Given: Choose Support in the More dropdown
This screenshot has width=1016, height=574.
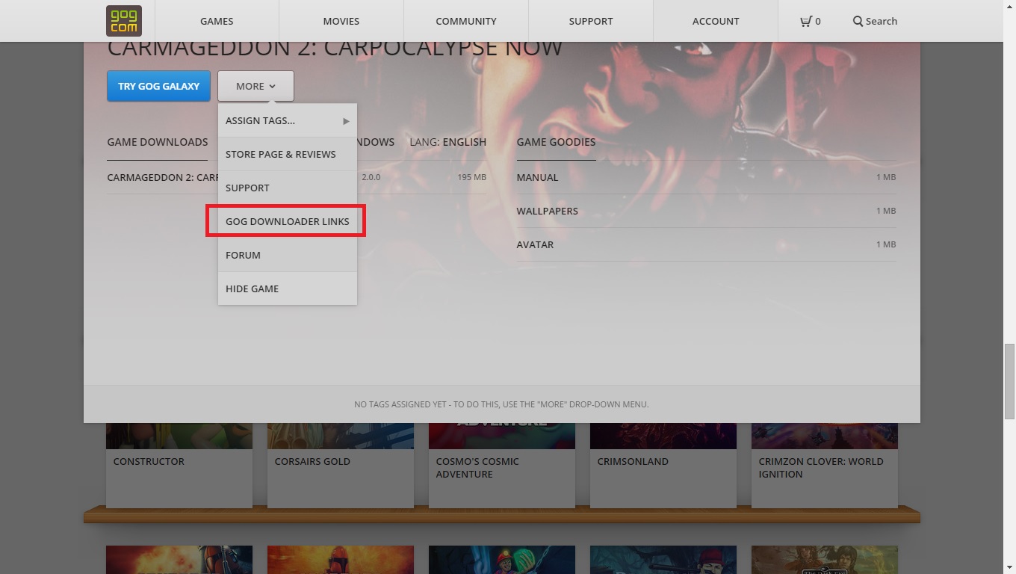Looking at the screenshot, I should 287,188.
